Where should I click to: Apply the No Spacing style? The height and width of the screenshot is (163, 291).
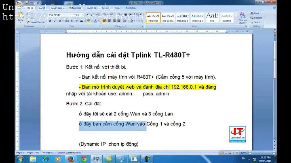[168, 18]
